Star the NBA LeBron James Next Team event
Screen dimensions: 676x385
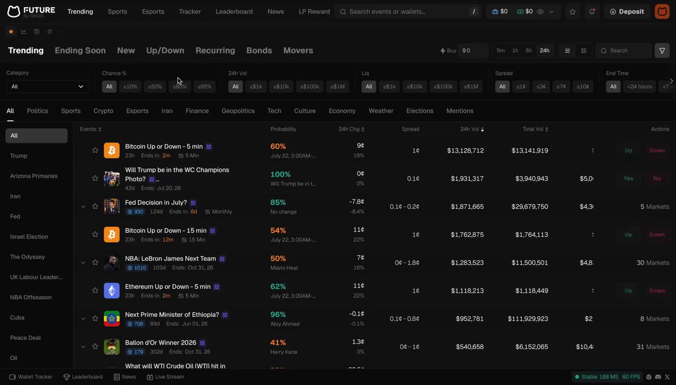[95, 263]
